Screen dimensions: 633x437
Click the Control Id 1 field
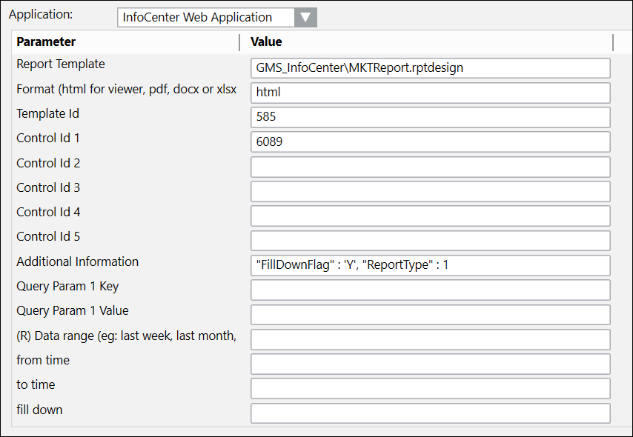[430, 141]
